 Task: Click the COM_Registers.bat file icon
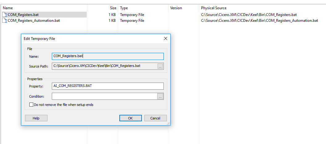coord(5,15)
